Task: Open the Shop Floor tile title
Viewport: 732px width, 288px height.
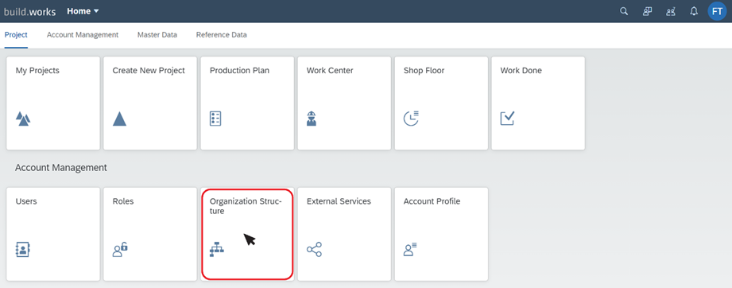Action: (424, 71)
